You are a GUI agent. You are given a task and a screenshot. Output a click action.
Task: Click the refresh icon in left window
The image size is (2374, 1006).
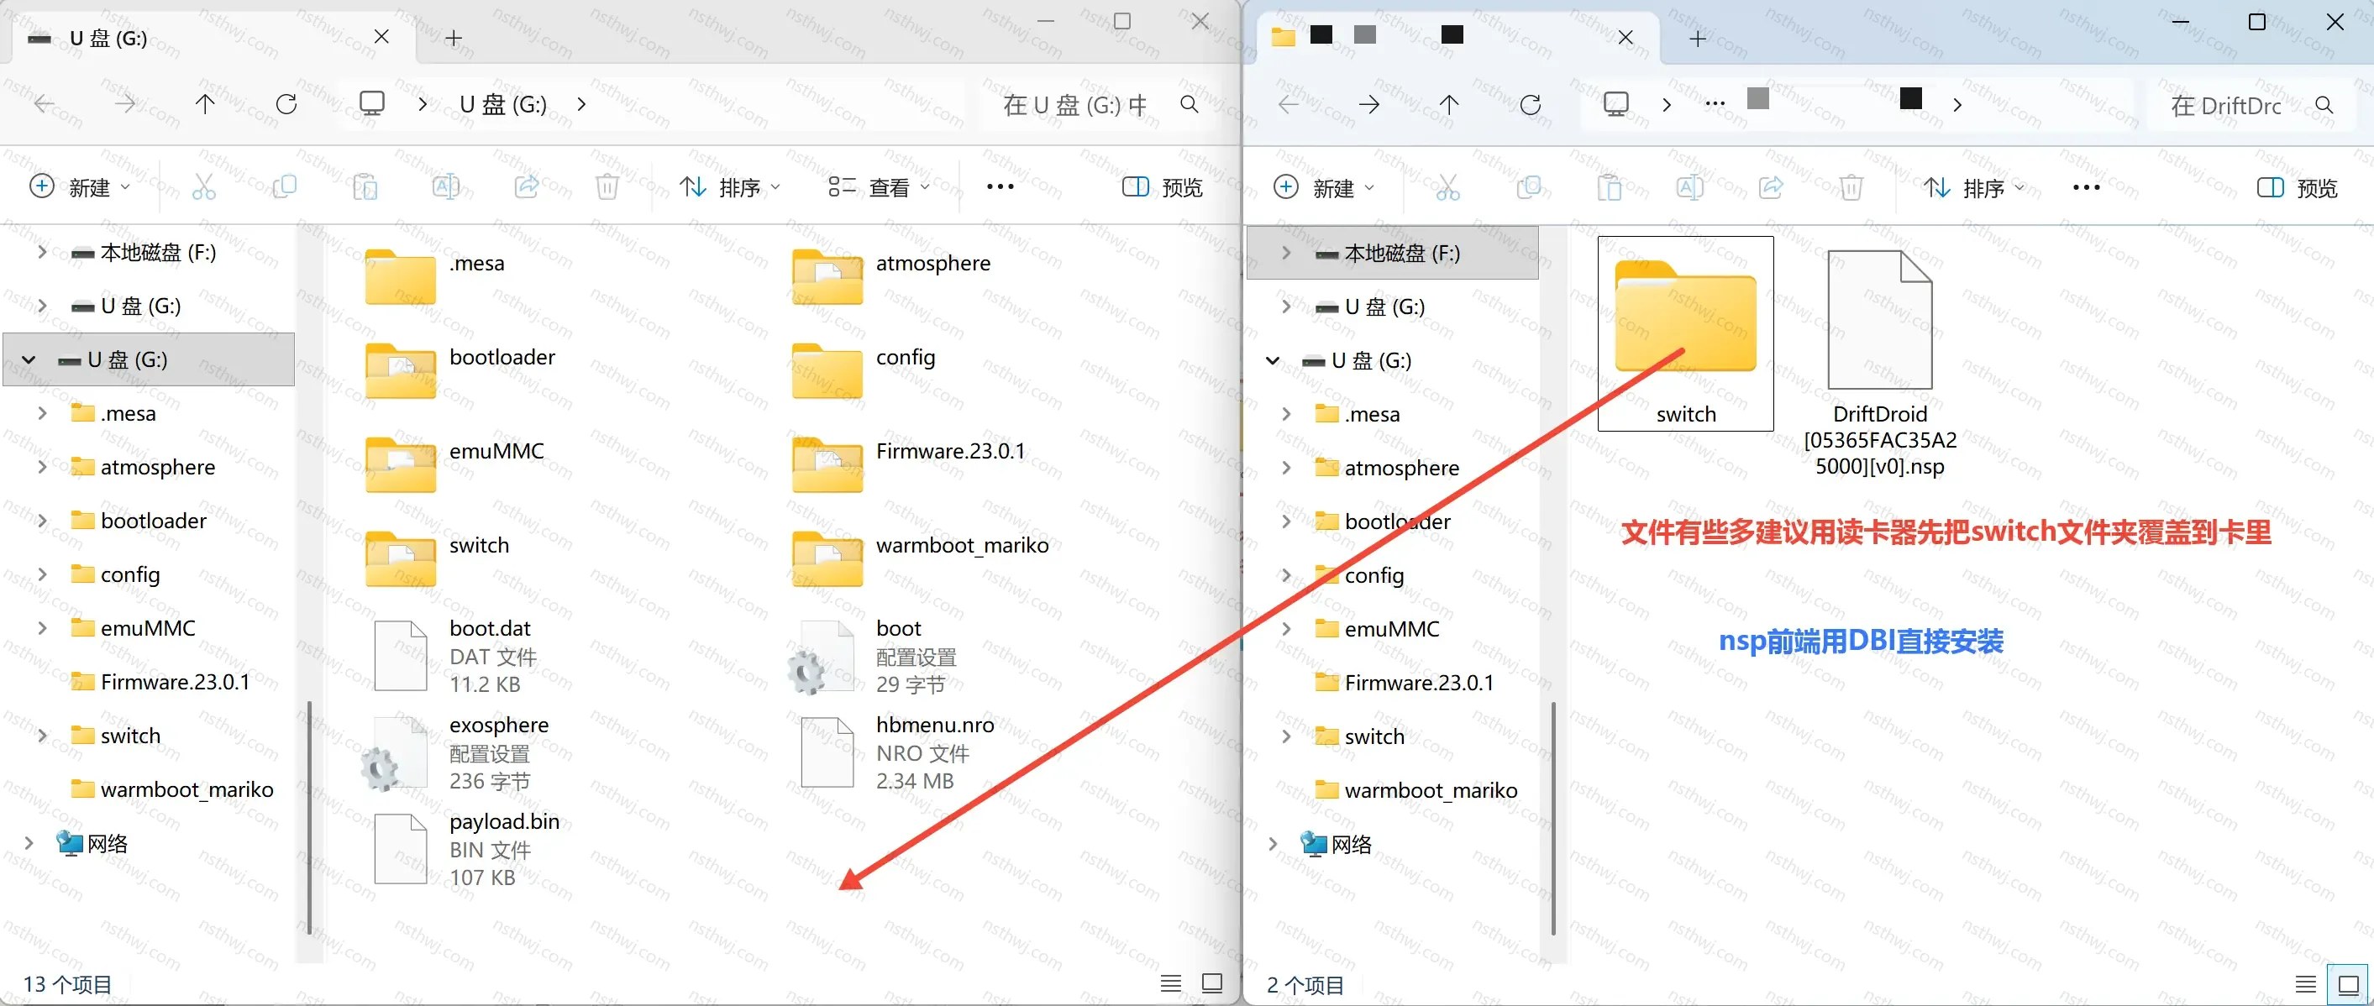pyautogui.click(x=286, y=104)
